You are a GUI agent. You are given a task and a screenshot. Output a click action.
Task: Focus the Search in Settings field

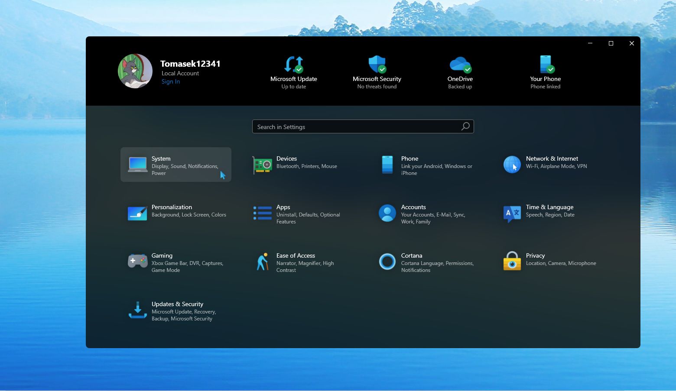coord(363,126)
